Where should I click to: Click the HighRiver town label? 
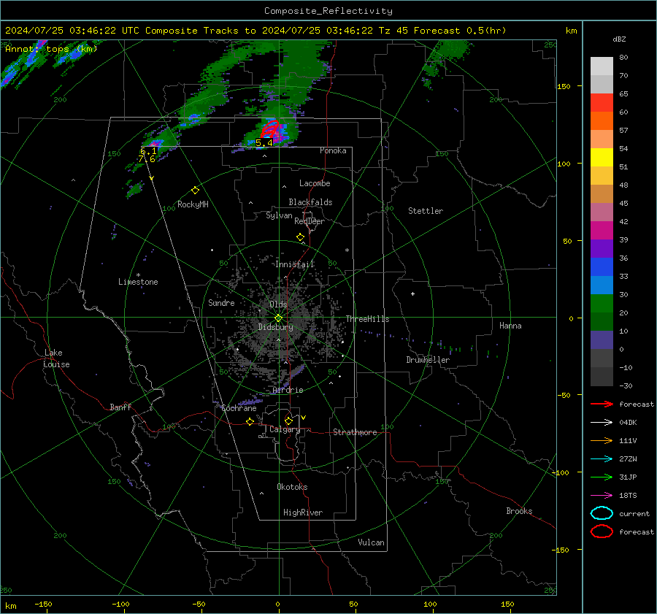[303, 513]
